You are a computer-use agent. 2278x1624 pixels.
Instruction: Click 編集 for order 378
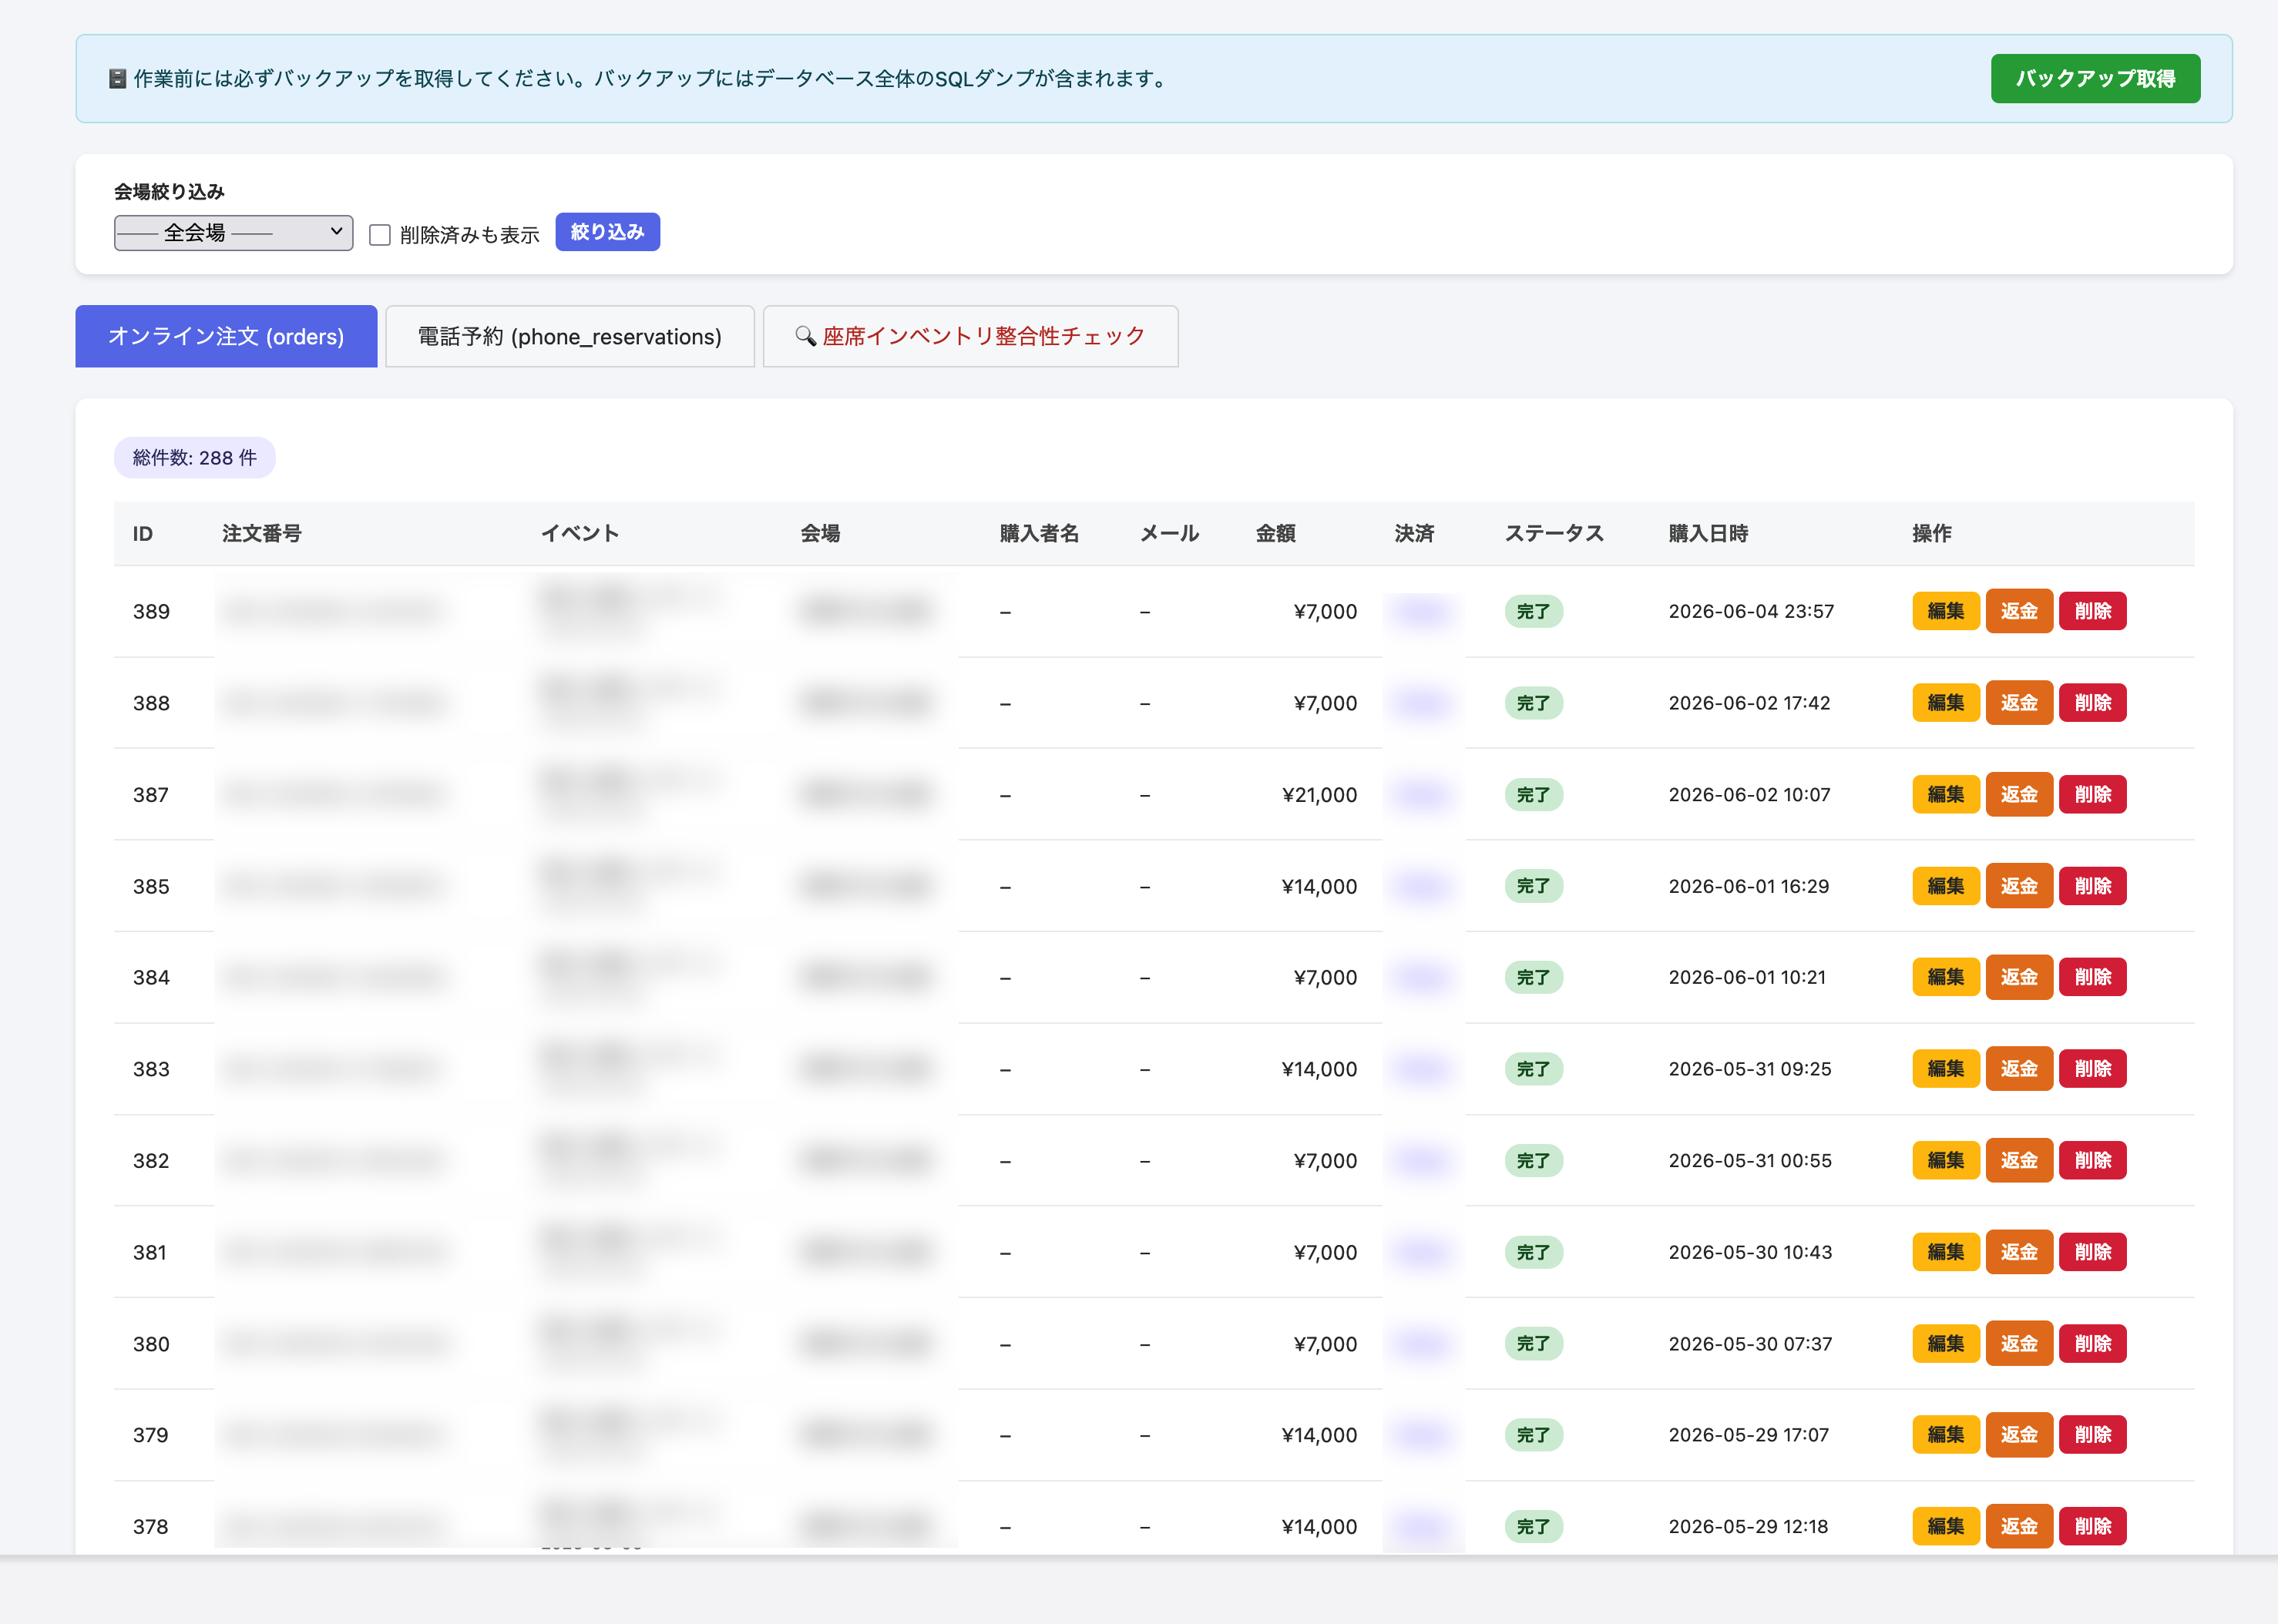point(1946,1527)
